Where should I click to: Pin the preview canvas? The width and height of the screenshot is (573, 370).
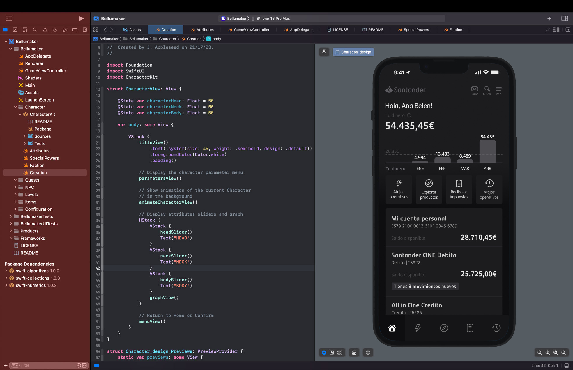324,52
